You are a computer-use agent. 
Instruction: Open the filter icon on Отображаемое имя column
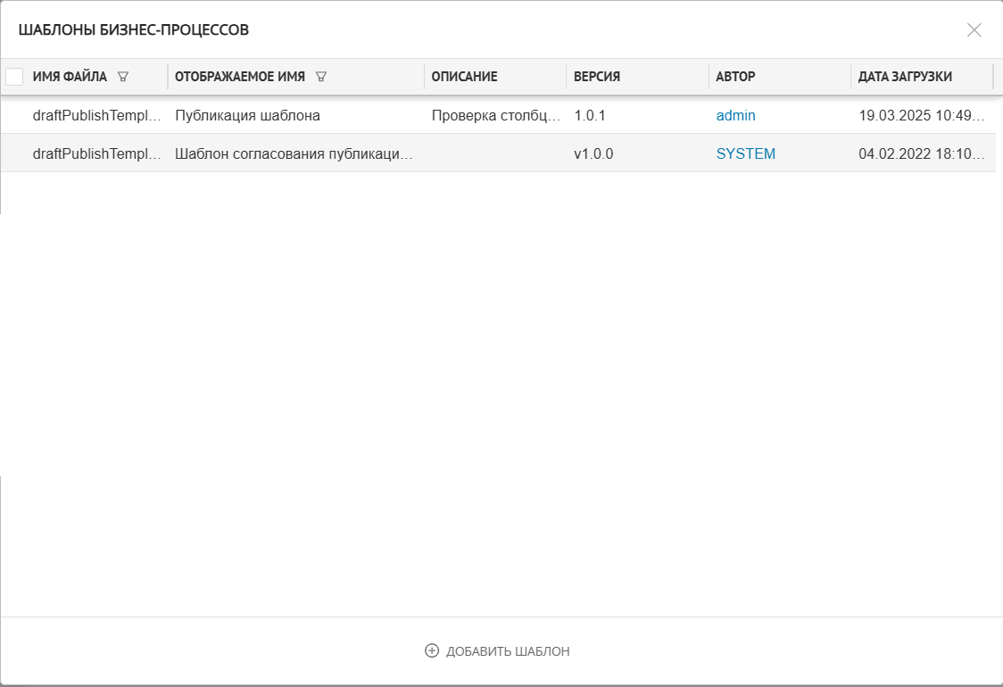point(320,77)
